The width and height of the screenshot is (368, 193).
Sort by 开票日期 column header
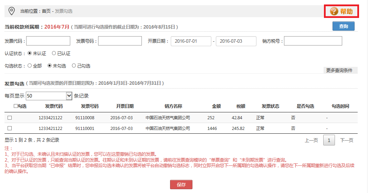click(x=125, y=106)
